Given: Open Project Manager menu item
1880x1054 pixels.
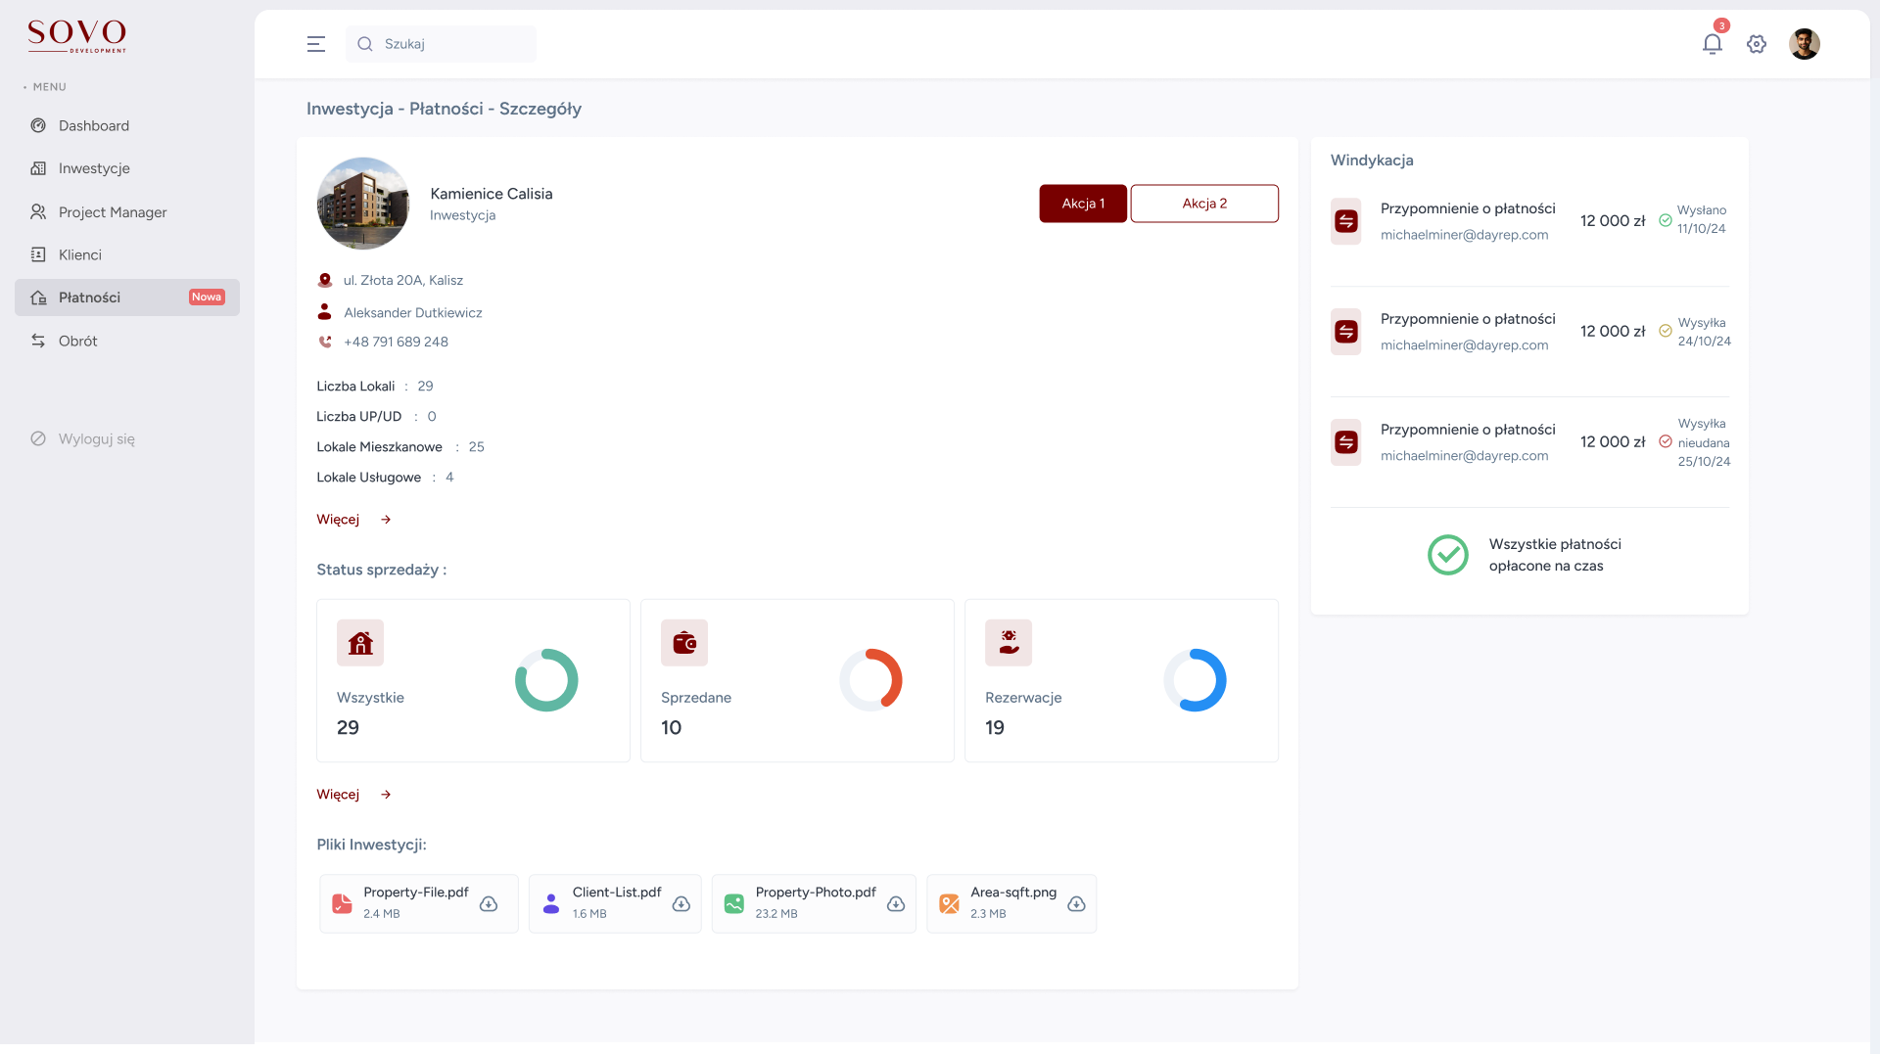Looking at the screenshot, I should click(113, 212).
